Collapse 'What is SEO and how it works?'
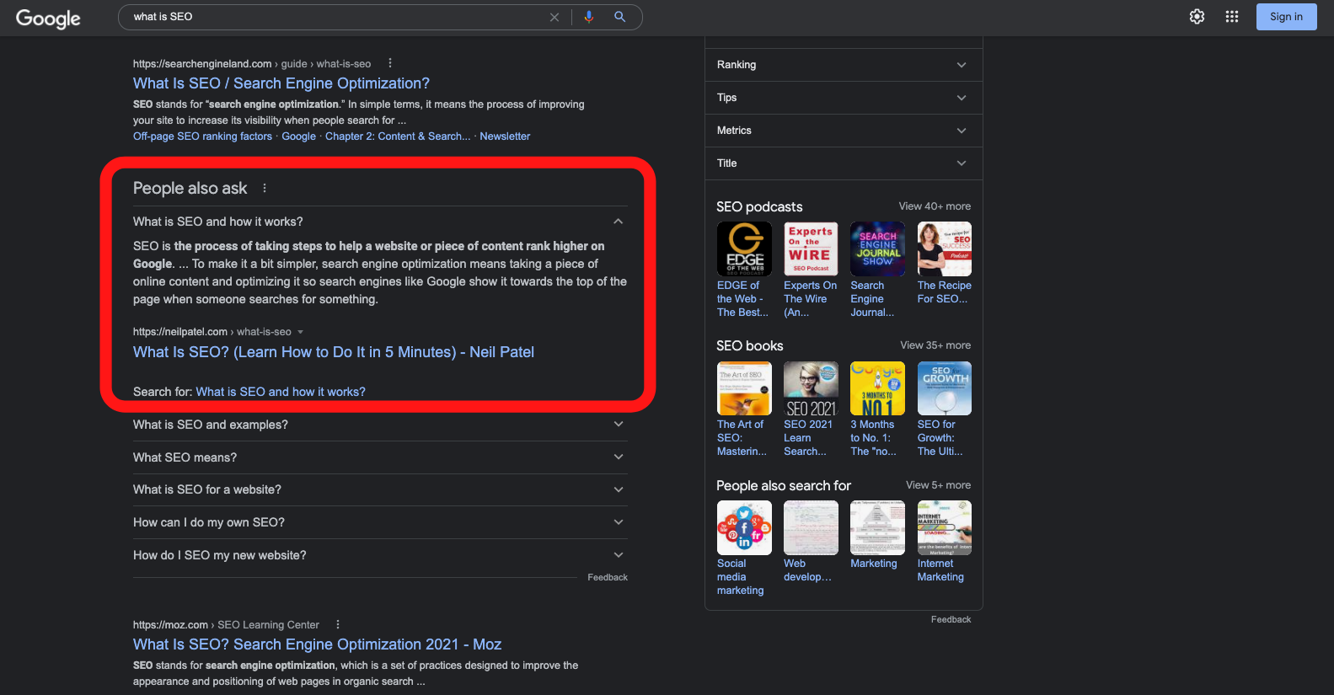Image resolution: width=1334 pixels, height=695 pixels. tap(380, 222)
